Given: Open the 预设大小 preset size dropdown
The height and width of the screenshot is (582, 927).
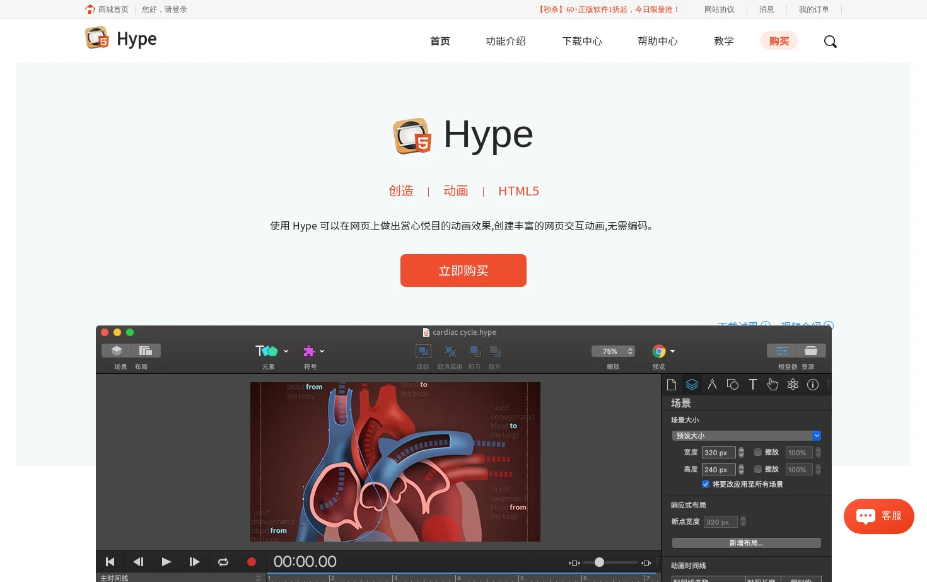Looking at the screenshot, I should [747, 436].
